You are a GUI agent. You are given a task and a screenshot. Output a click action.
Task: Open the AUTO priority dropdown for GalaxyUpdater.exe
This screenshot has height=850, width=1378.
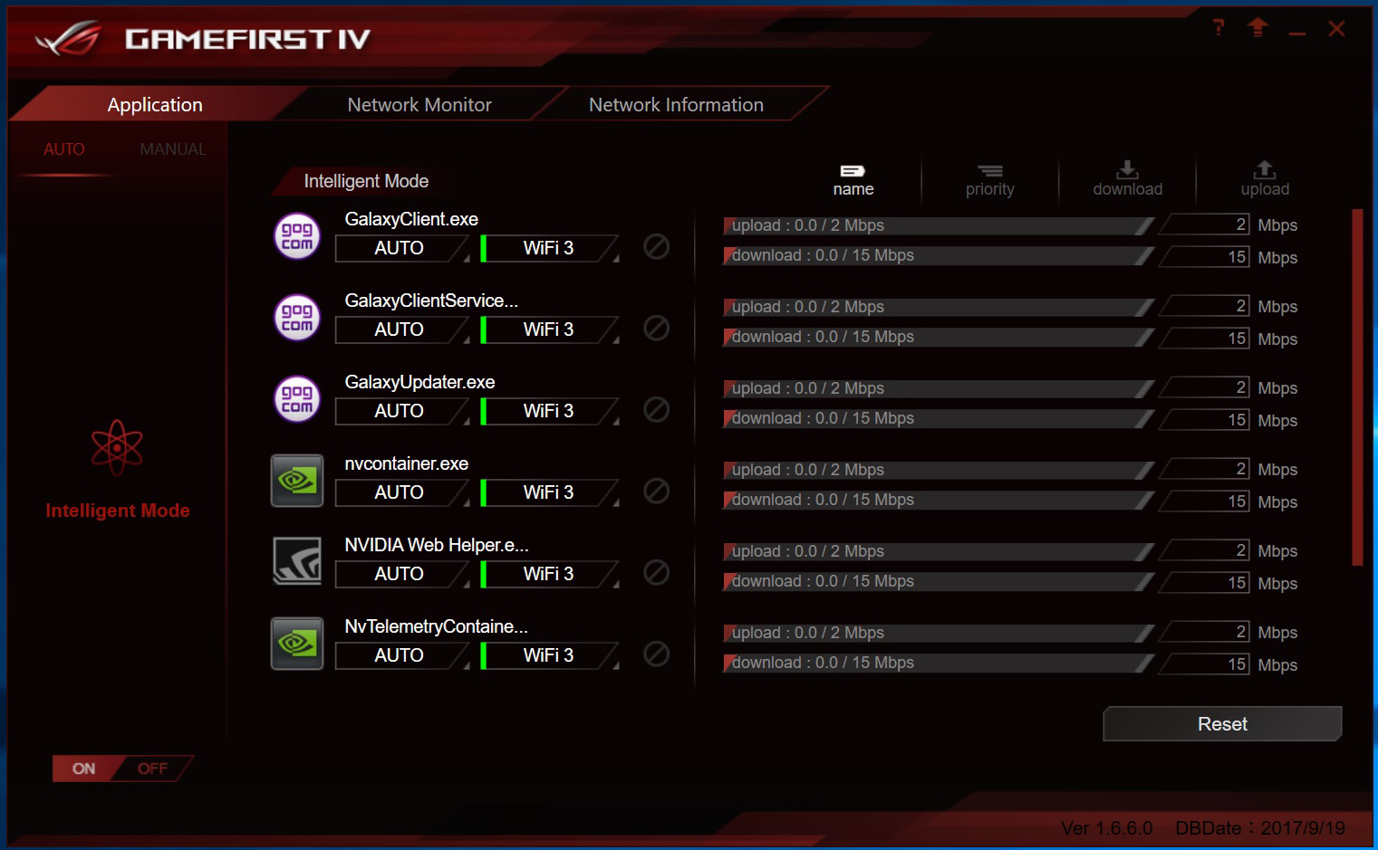(402, 411)
